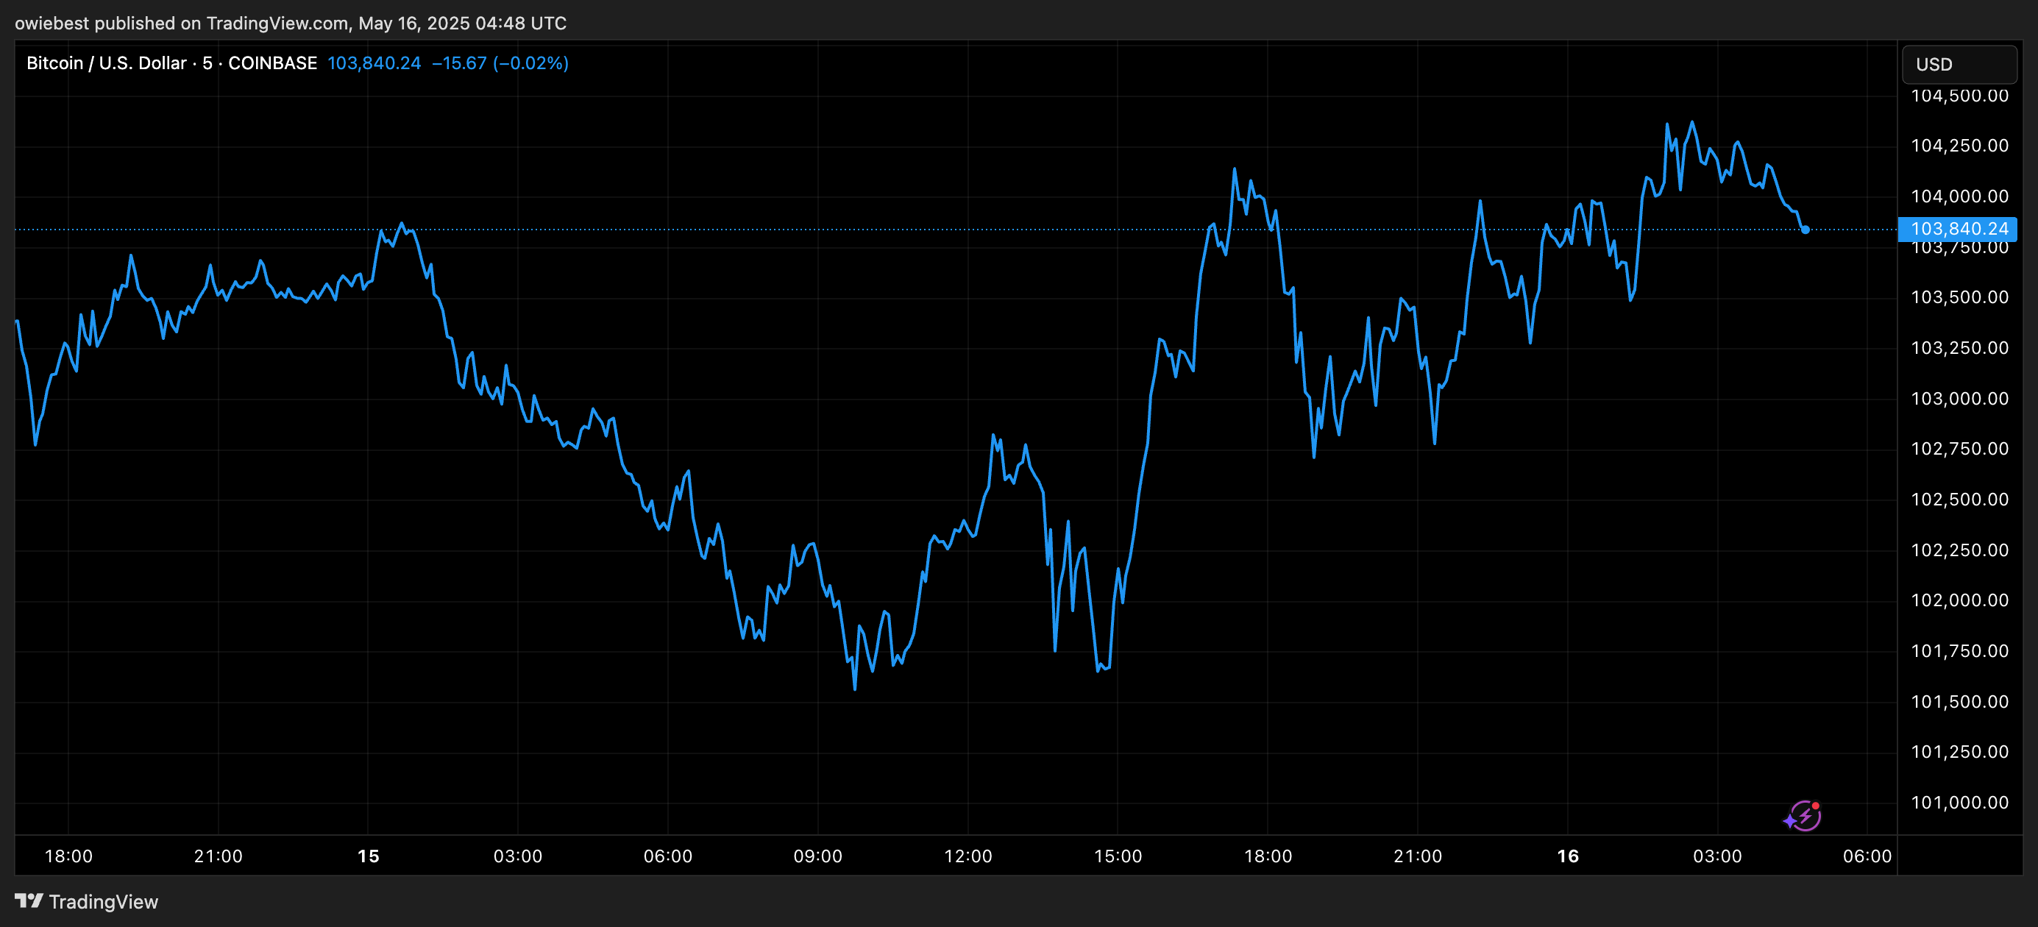Click the −15.67 (−0.02%) change value
The width and height of the screenshot is (2038, 927).
click(x=500, y=63)
